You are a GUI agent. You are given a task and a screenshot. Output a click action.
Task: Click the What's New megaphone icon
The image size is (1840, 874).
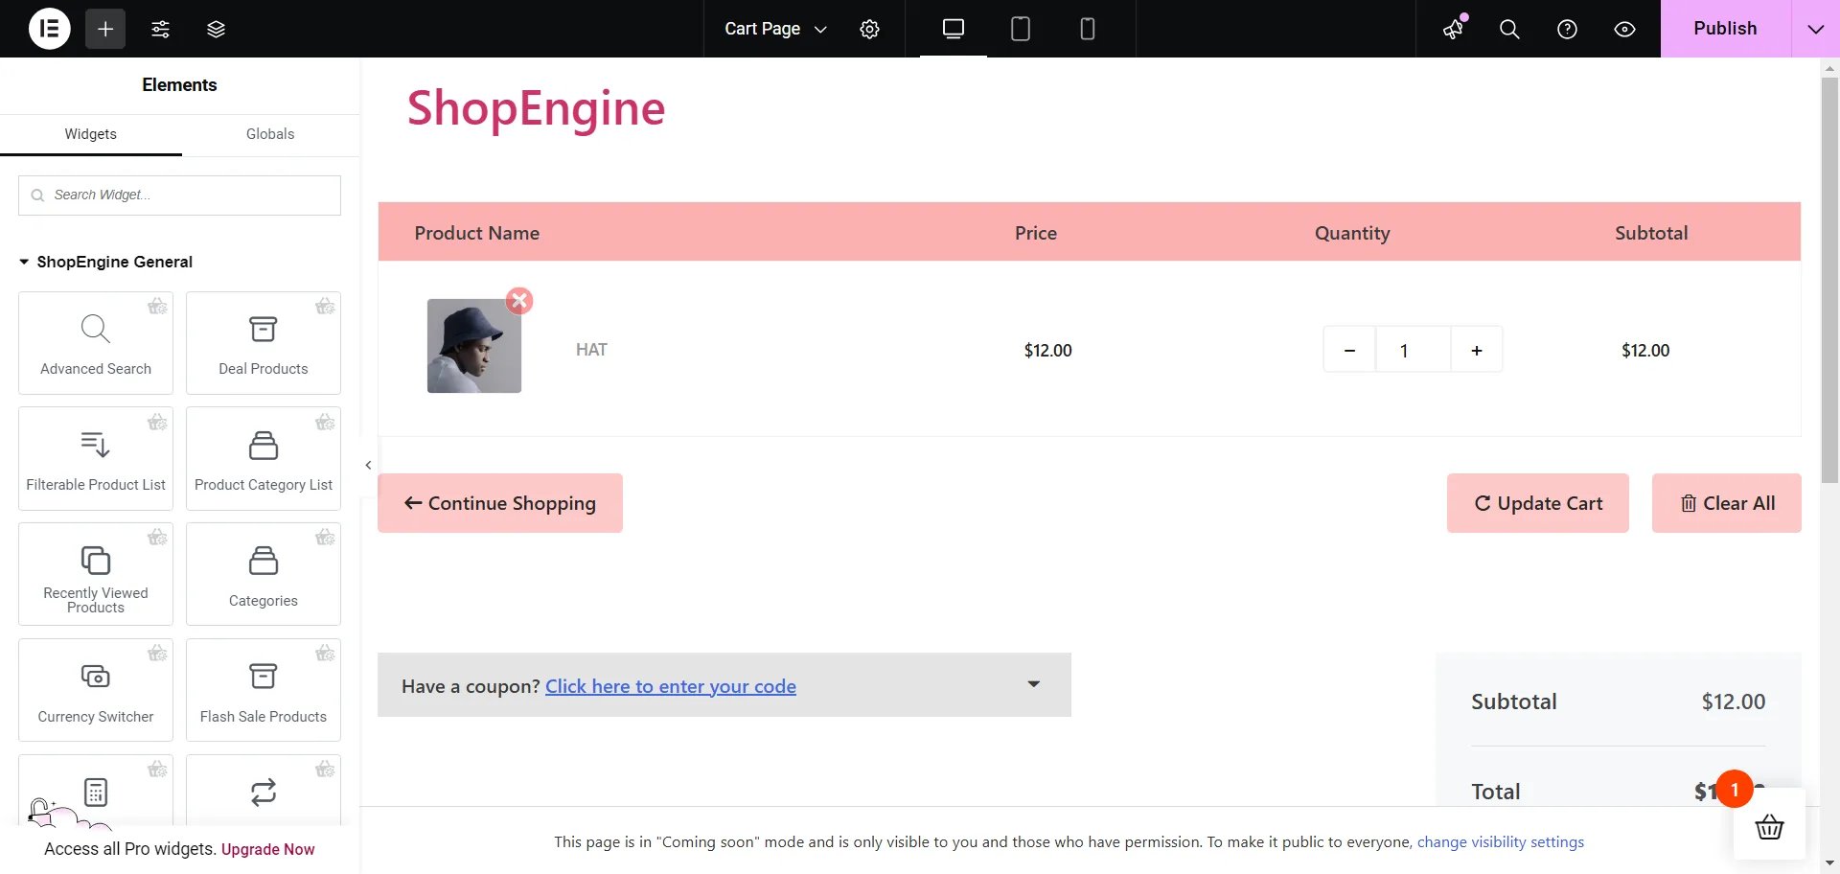pyautogui.click(x=1453, y=30)
